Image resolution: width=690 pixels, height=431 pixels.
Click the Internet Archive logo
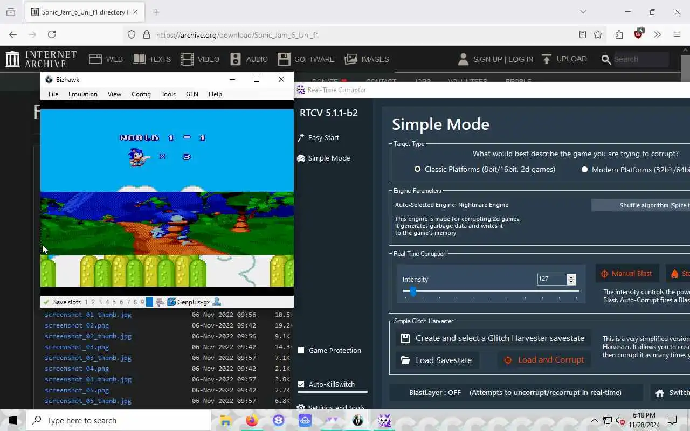[x=41, y=59]
